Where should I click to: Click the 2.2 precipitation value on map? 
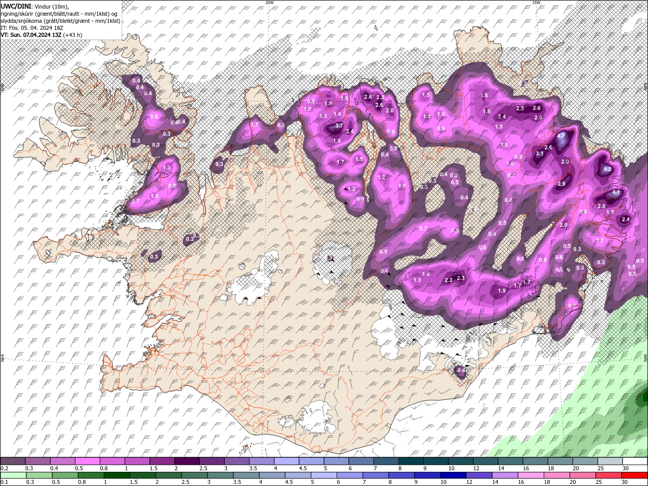click(x=449, y=280)
